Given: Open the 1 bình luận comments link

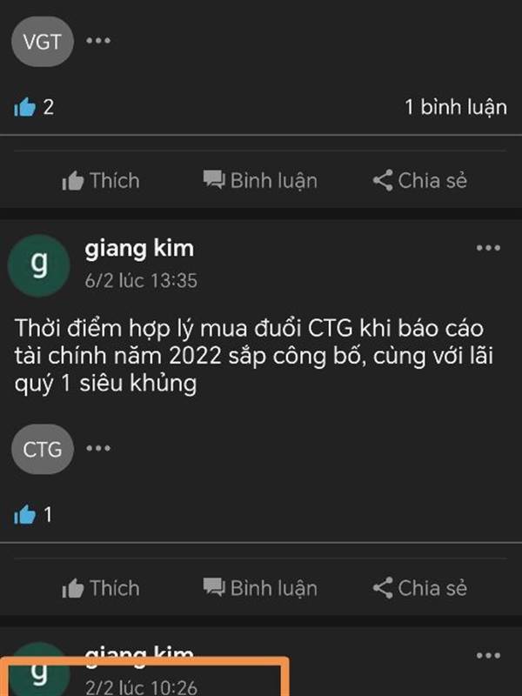Looking at the screenshot, I should click(x=455, y=107).
